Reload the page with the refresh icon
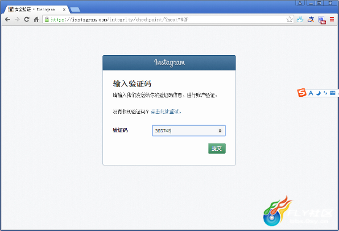Image resolution: width=339 pixels, height=231 pixels. point(26,20)
